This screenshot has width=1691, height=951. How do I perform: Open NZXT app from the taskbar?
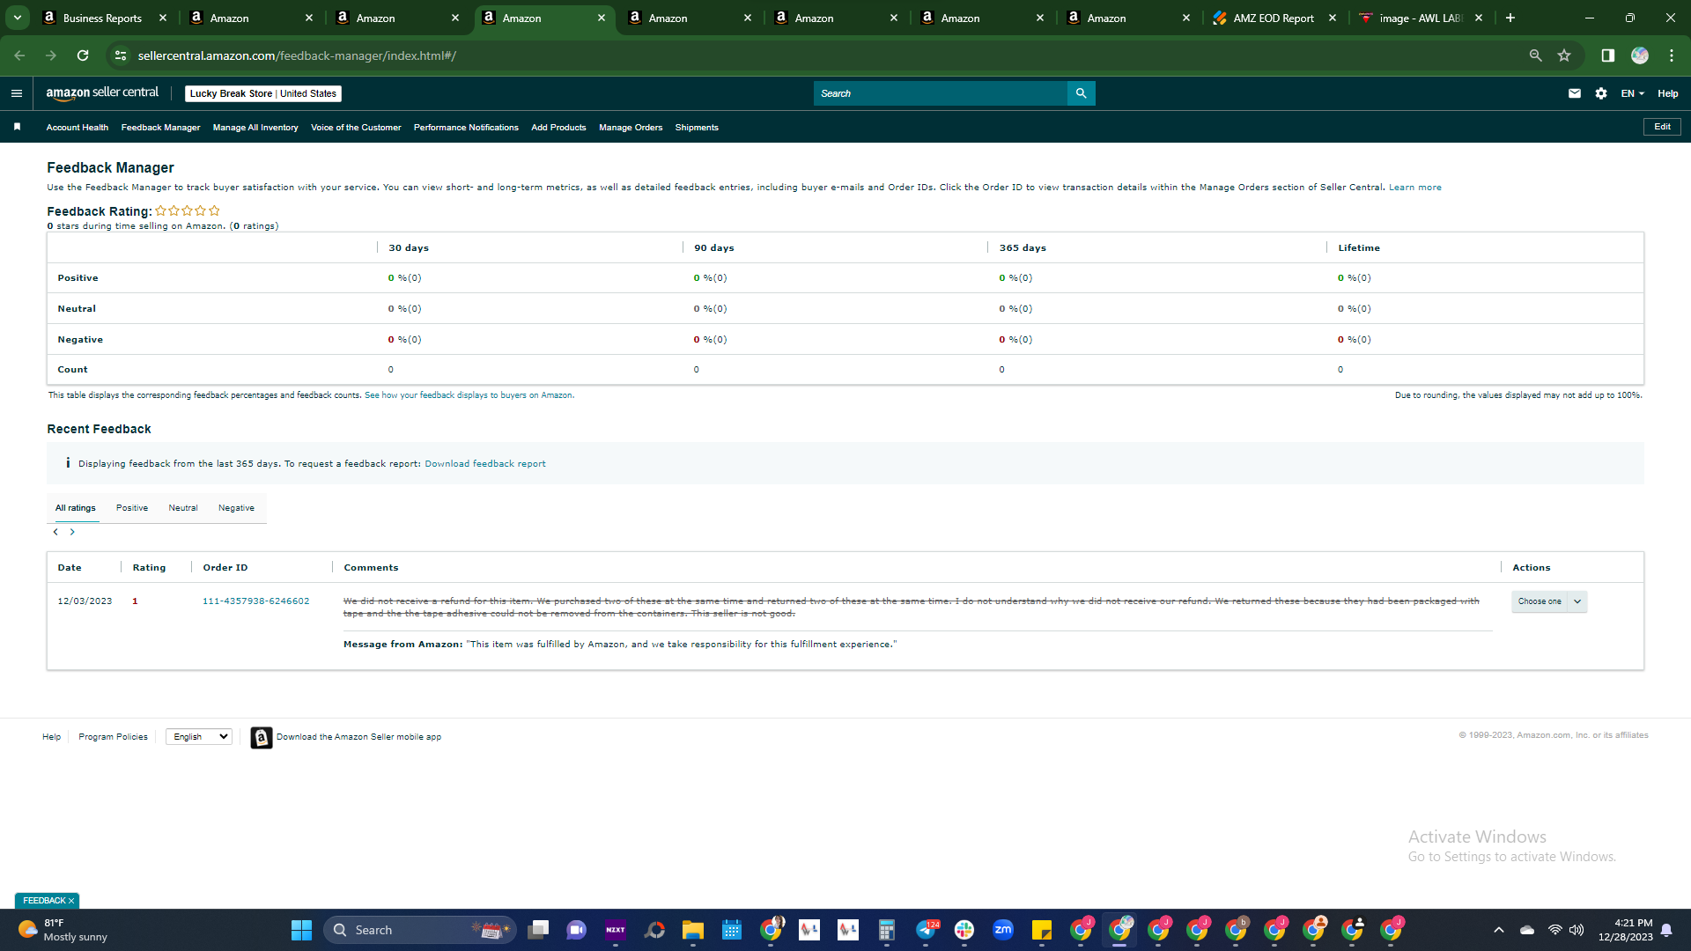(x=616, y=930)
